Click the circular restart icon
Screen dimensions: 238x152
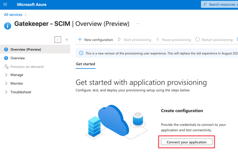[x=197, y=39]
